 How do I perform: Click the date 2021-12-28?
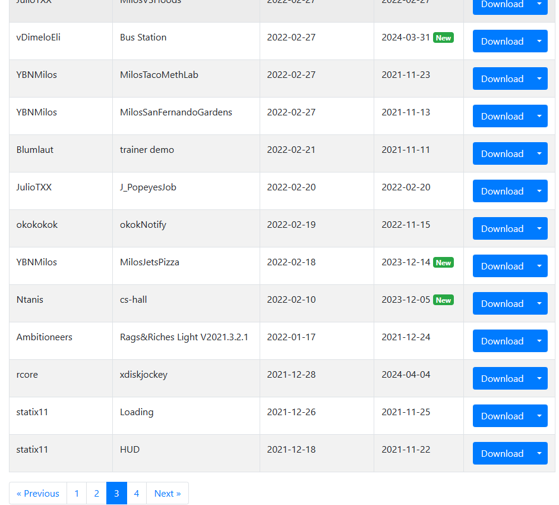pyautogui.click(x=291, y=374)
